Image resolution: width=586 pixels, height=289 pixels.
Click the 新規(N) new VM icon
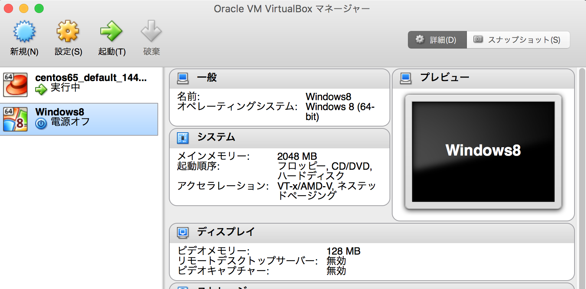pos(24,31)
